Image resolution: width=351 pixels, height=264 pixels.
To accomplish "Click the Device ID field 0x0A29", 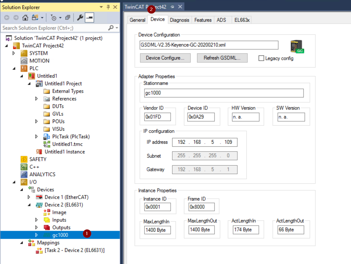I will 201,117.
